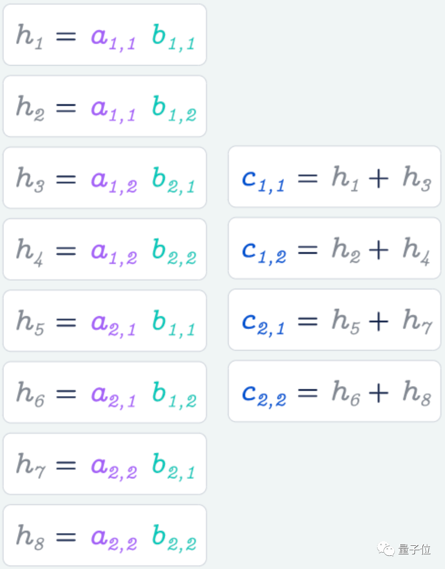Image resolution: width=445 pixels, height=569 pixels.
Task: Click the c2,1 = h5 + h7 result card
Action: click(334, 320)
